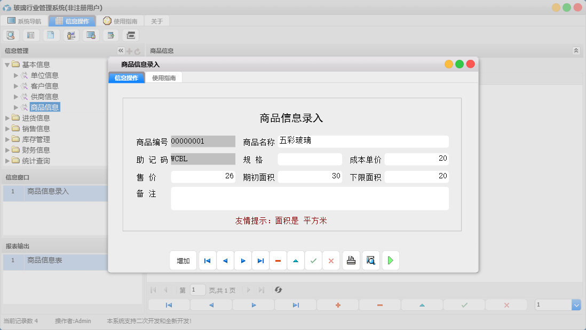The width and height of the screenshot is (586, 330).
Task: Open the list view toolbar icon
Action: click(x=30, y=35)
